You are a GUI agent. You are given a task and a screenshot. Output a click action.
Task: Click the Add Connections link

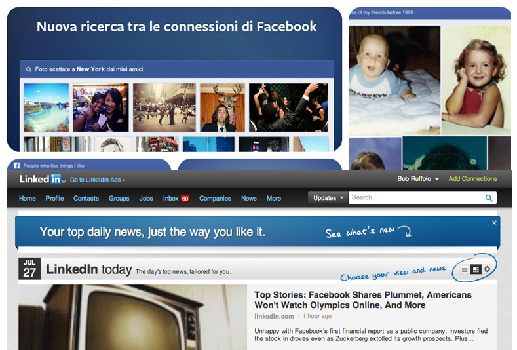(472, 179)
